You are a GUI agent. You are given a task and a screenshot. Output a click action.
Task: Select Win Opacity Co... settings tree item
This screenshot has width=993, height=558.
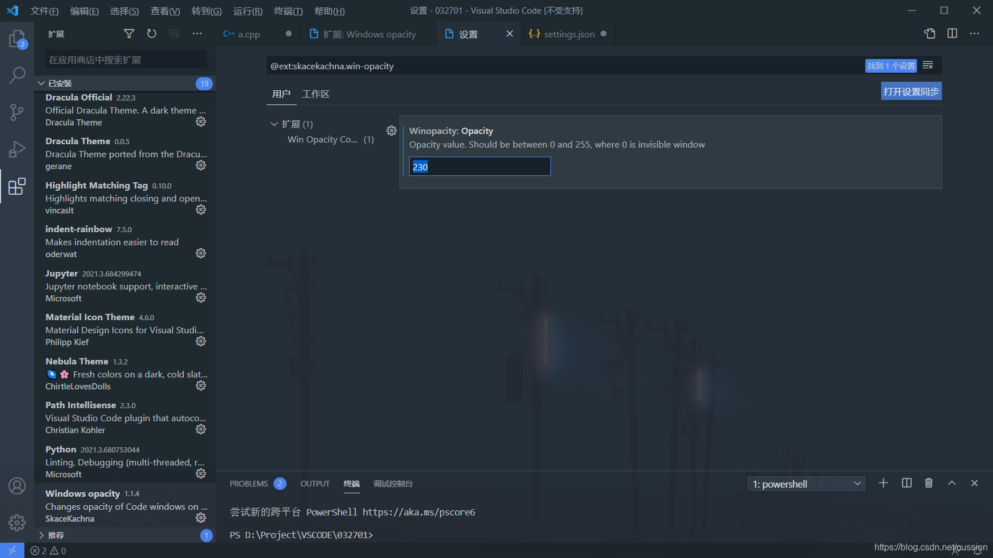[331, 140]
